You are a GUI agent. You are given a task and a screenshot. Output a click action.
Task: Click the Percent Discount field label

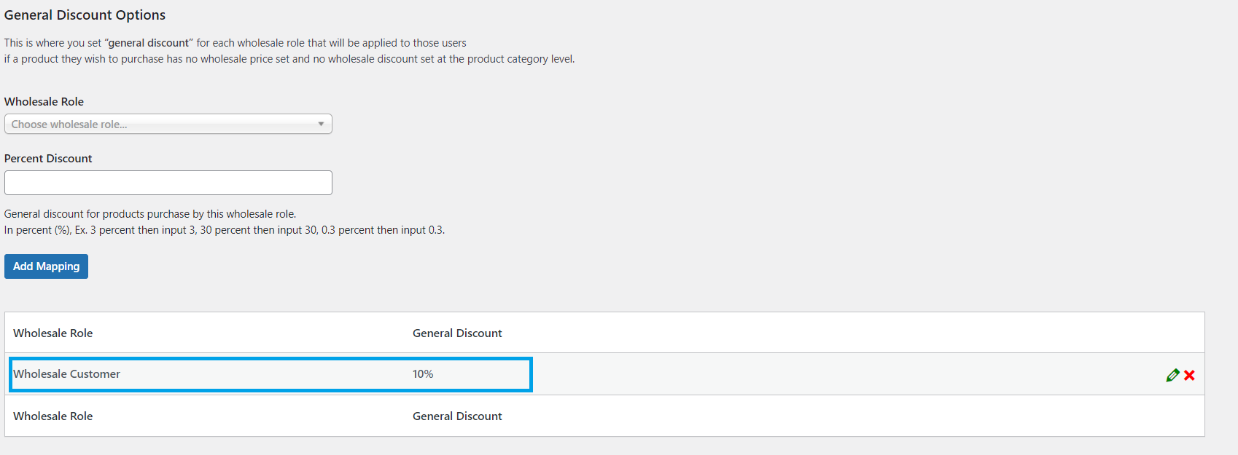pyautogui.click(x=48, y=158)
